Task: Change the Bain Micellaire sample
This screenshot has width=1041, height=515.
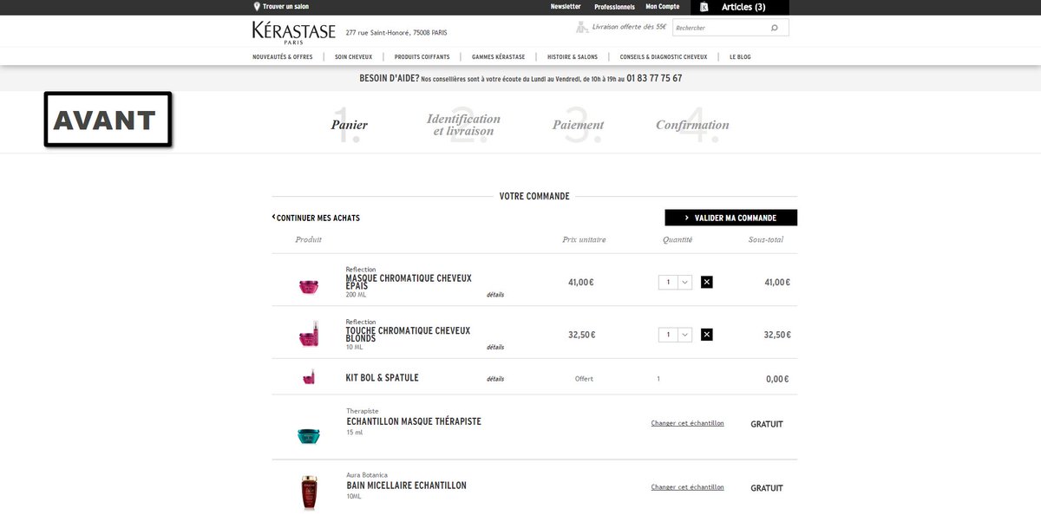Action: pos(687,487)
